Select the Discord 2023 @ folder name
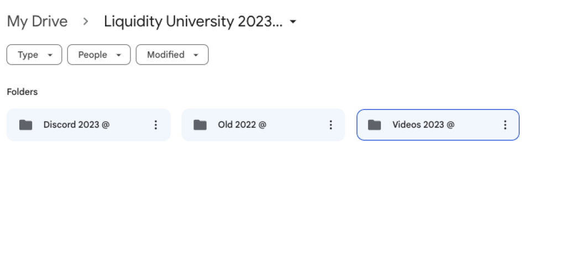566x264 pixels. point(76,125)
